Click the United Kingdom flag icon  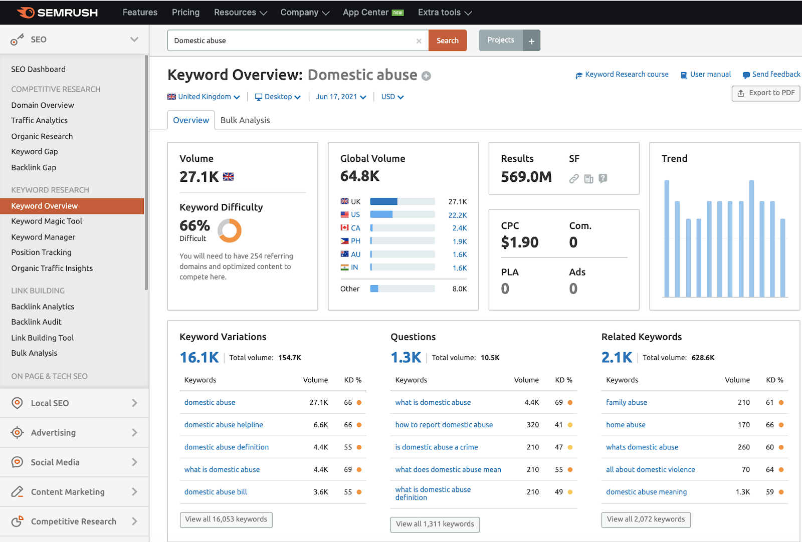[171, 97]
